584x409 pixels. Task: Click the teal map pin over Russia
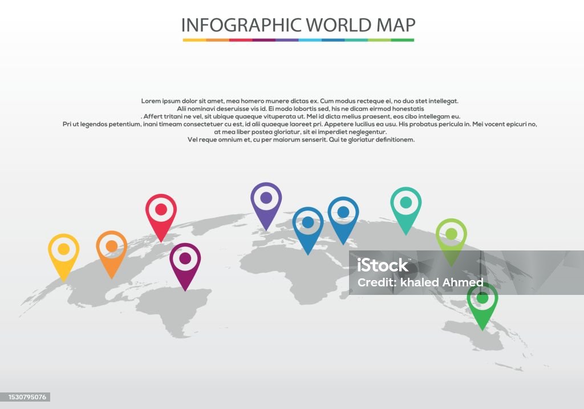tap(406, 211)
